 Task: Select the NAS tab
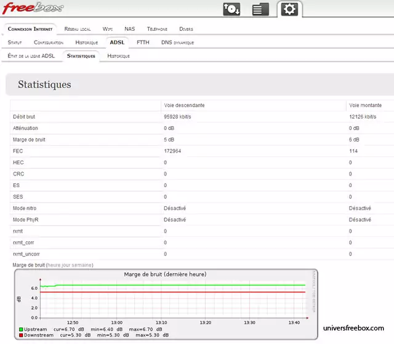point(129,29)
